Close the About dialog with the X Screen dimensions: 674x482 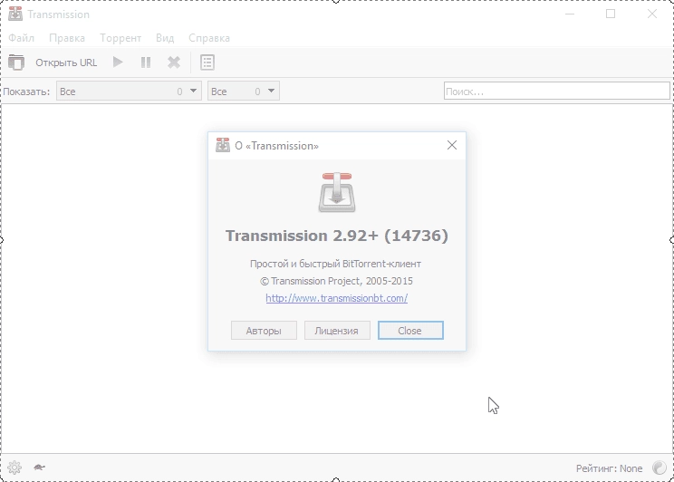pyautogui.click(x=452, y=145)
